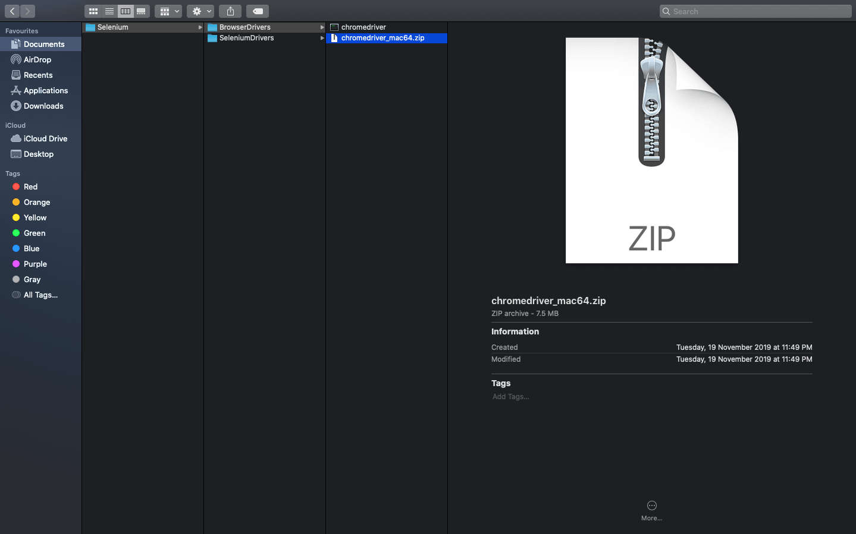Screen dimensions: 856x534
Task: Select Applications in the sidebar
Action: coord(45,90)
